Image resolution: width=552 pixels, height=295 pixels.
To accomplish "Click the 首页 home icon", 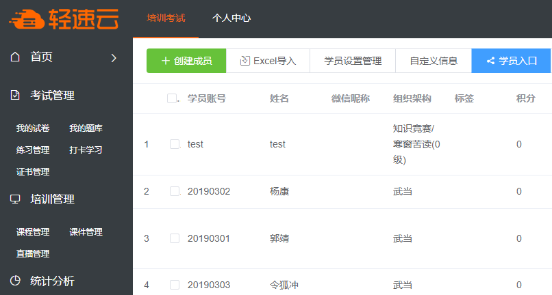I will [15, 57].
